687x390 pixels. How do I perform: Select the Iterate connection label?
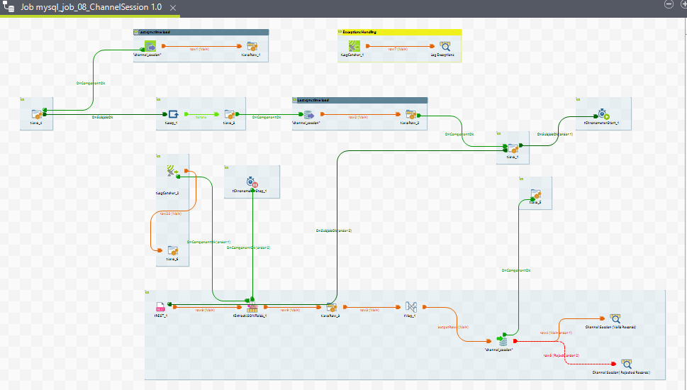[x=201, y=117]
